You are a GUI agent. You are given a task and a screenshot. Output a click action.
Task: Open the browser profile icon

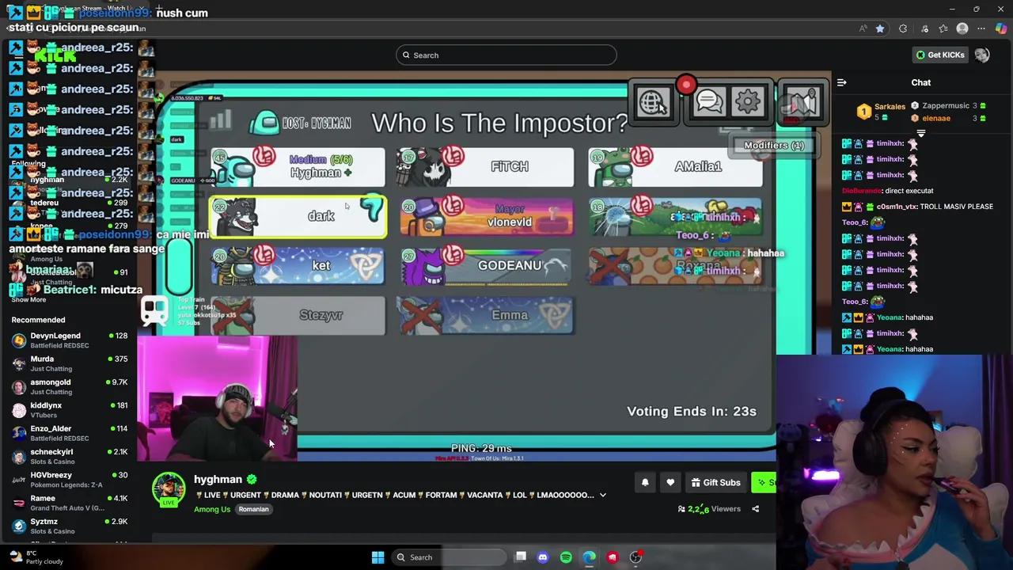[962, 29]
